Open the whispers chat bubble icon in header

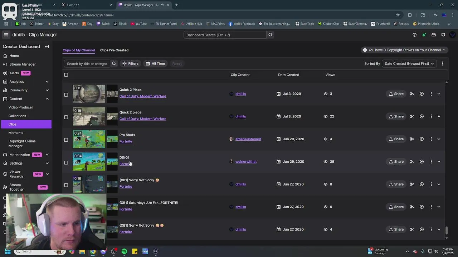point(443,35)
